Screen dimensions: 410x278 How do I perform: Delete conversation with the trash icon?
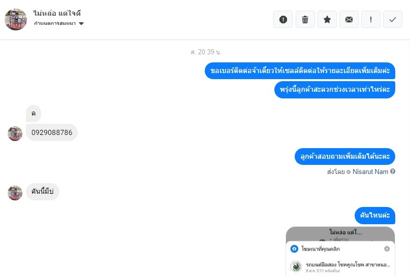(x=305, y=19)
